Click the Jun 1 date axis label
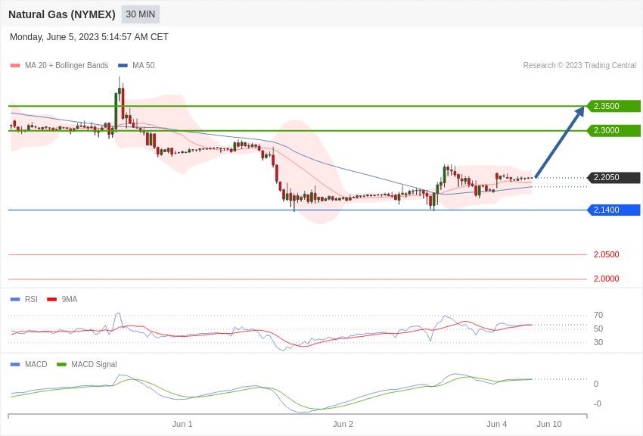This screenshot has height=436, width=643. pos(182,424)
